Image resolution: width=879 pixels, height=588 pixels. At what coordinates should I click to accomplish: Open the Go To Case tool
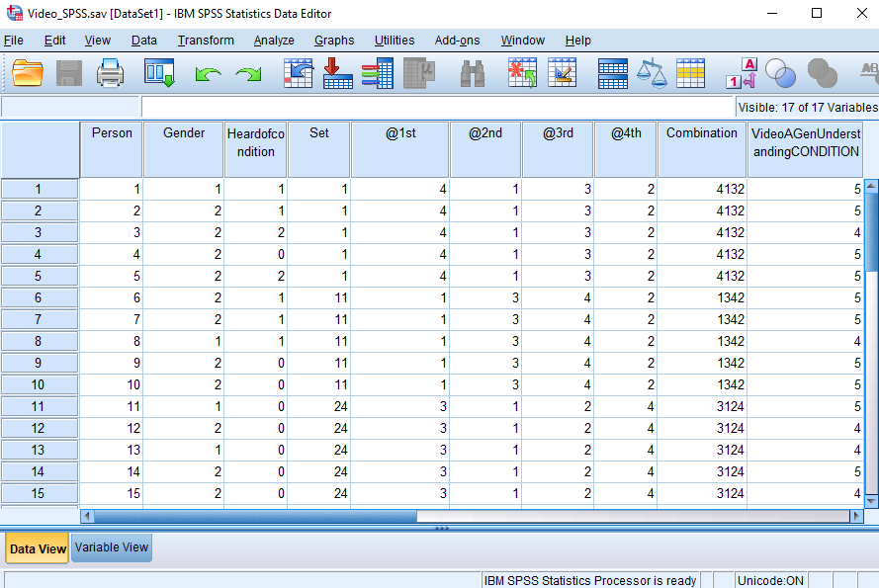(x=299, y=72)
